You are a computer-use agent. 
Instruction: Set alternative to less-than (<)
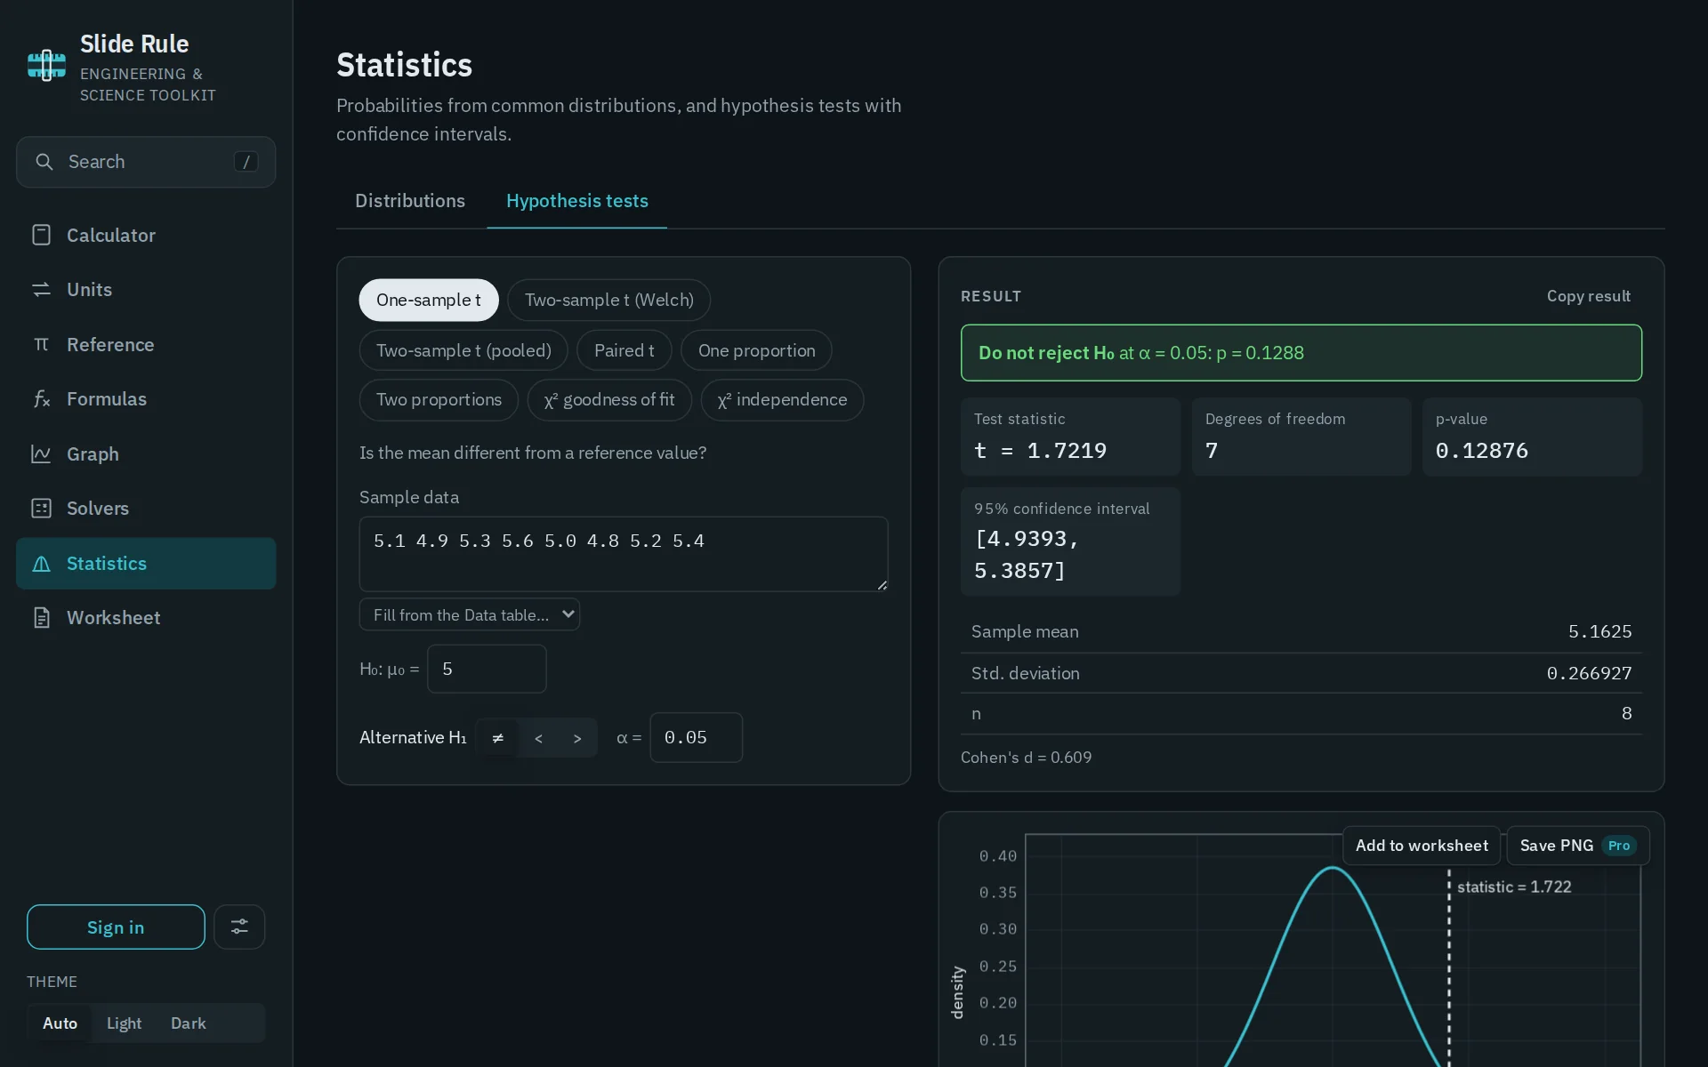(538, 738)
